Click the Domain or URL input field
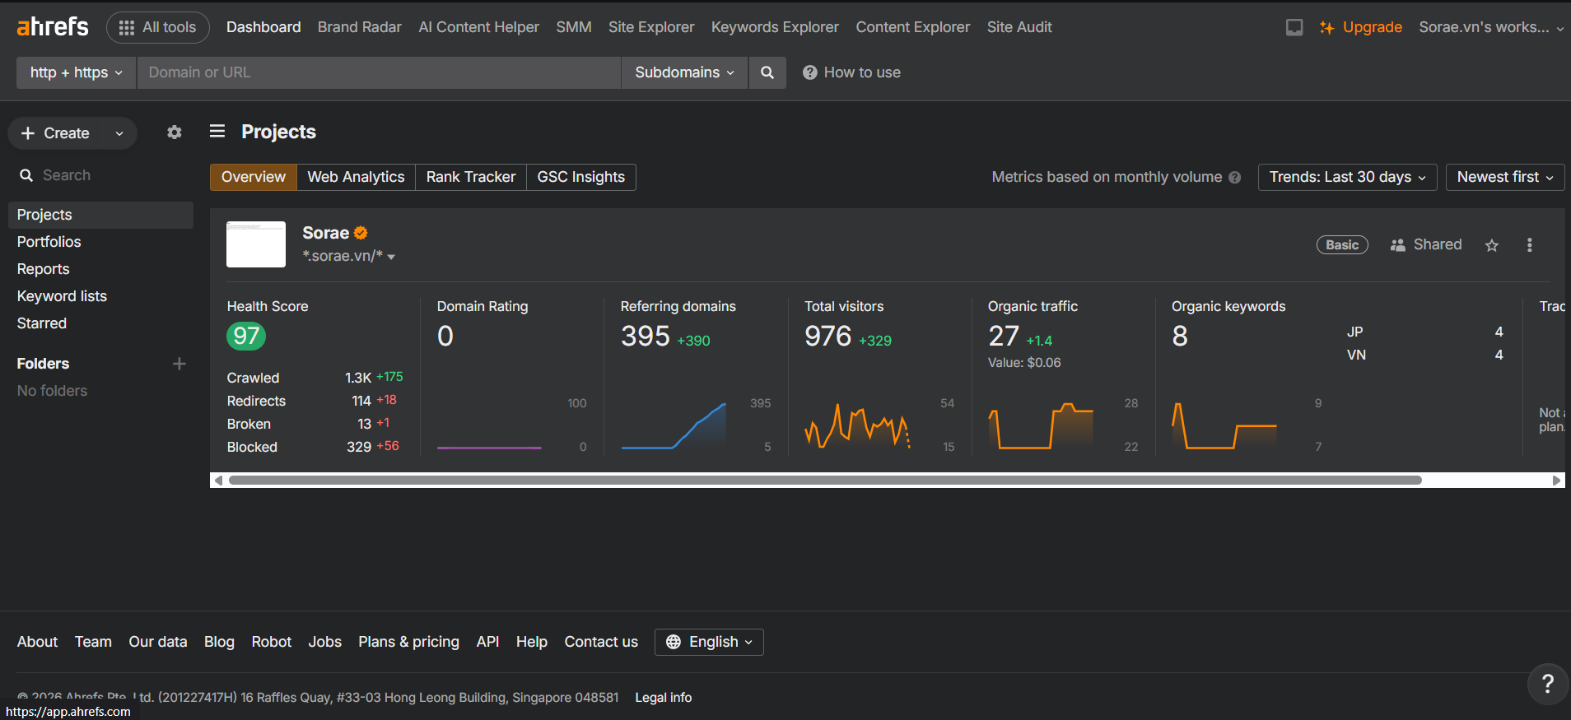This screenshot has height=720, width=1571. [x=379, y=72]
